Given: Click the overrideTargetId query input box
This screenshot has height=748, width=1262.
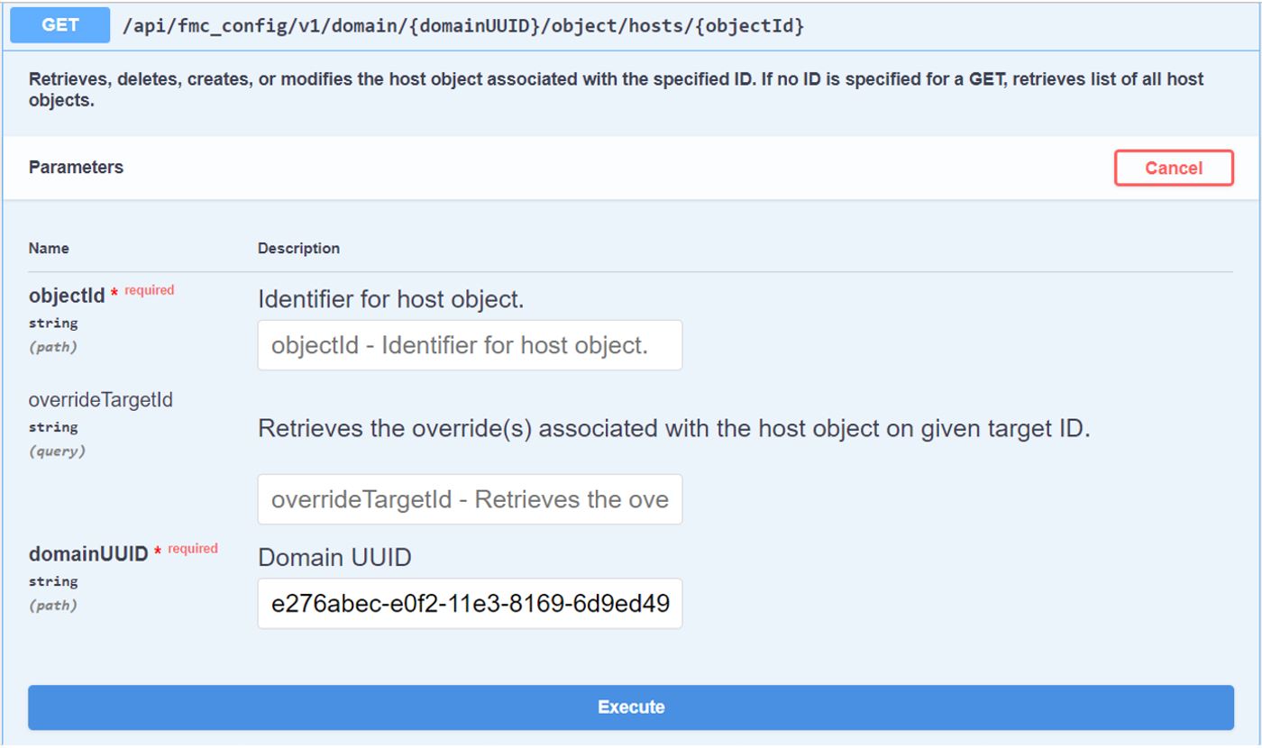Looking at the screenshot, I should [470, 499].
